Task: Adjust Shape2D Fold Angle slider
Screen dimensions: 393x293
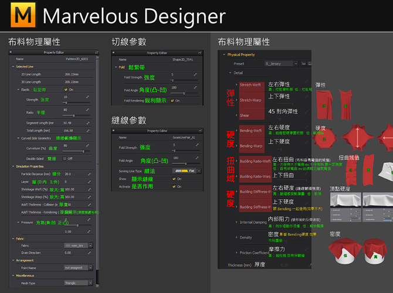Action: (184, 93)
